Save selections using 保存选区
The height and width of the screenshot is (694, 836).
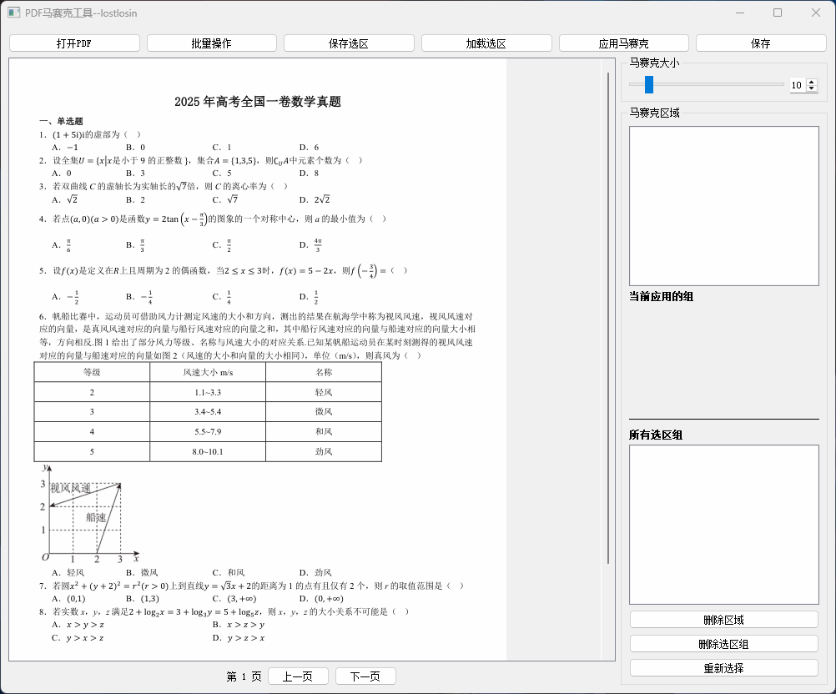pyautogui.click(x=348, y=42)
